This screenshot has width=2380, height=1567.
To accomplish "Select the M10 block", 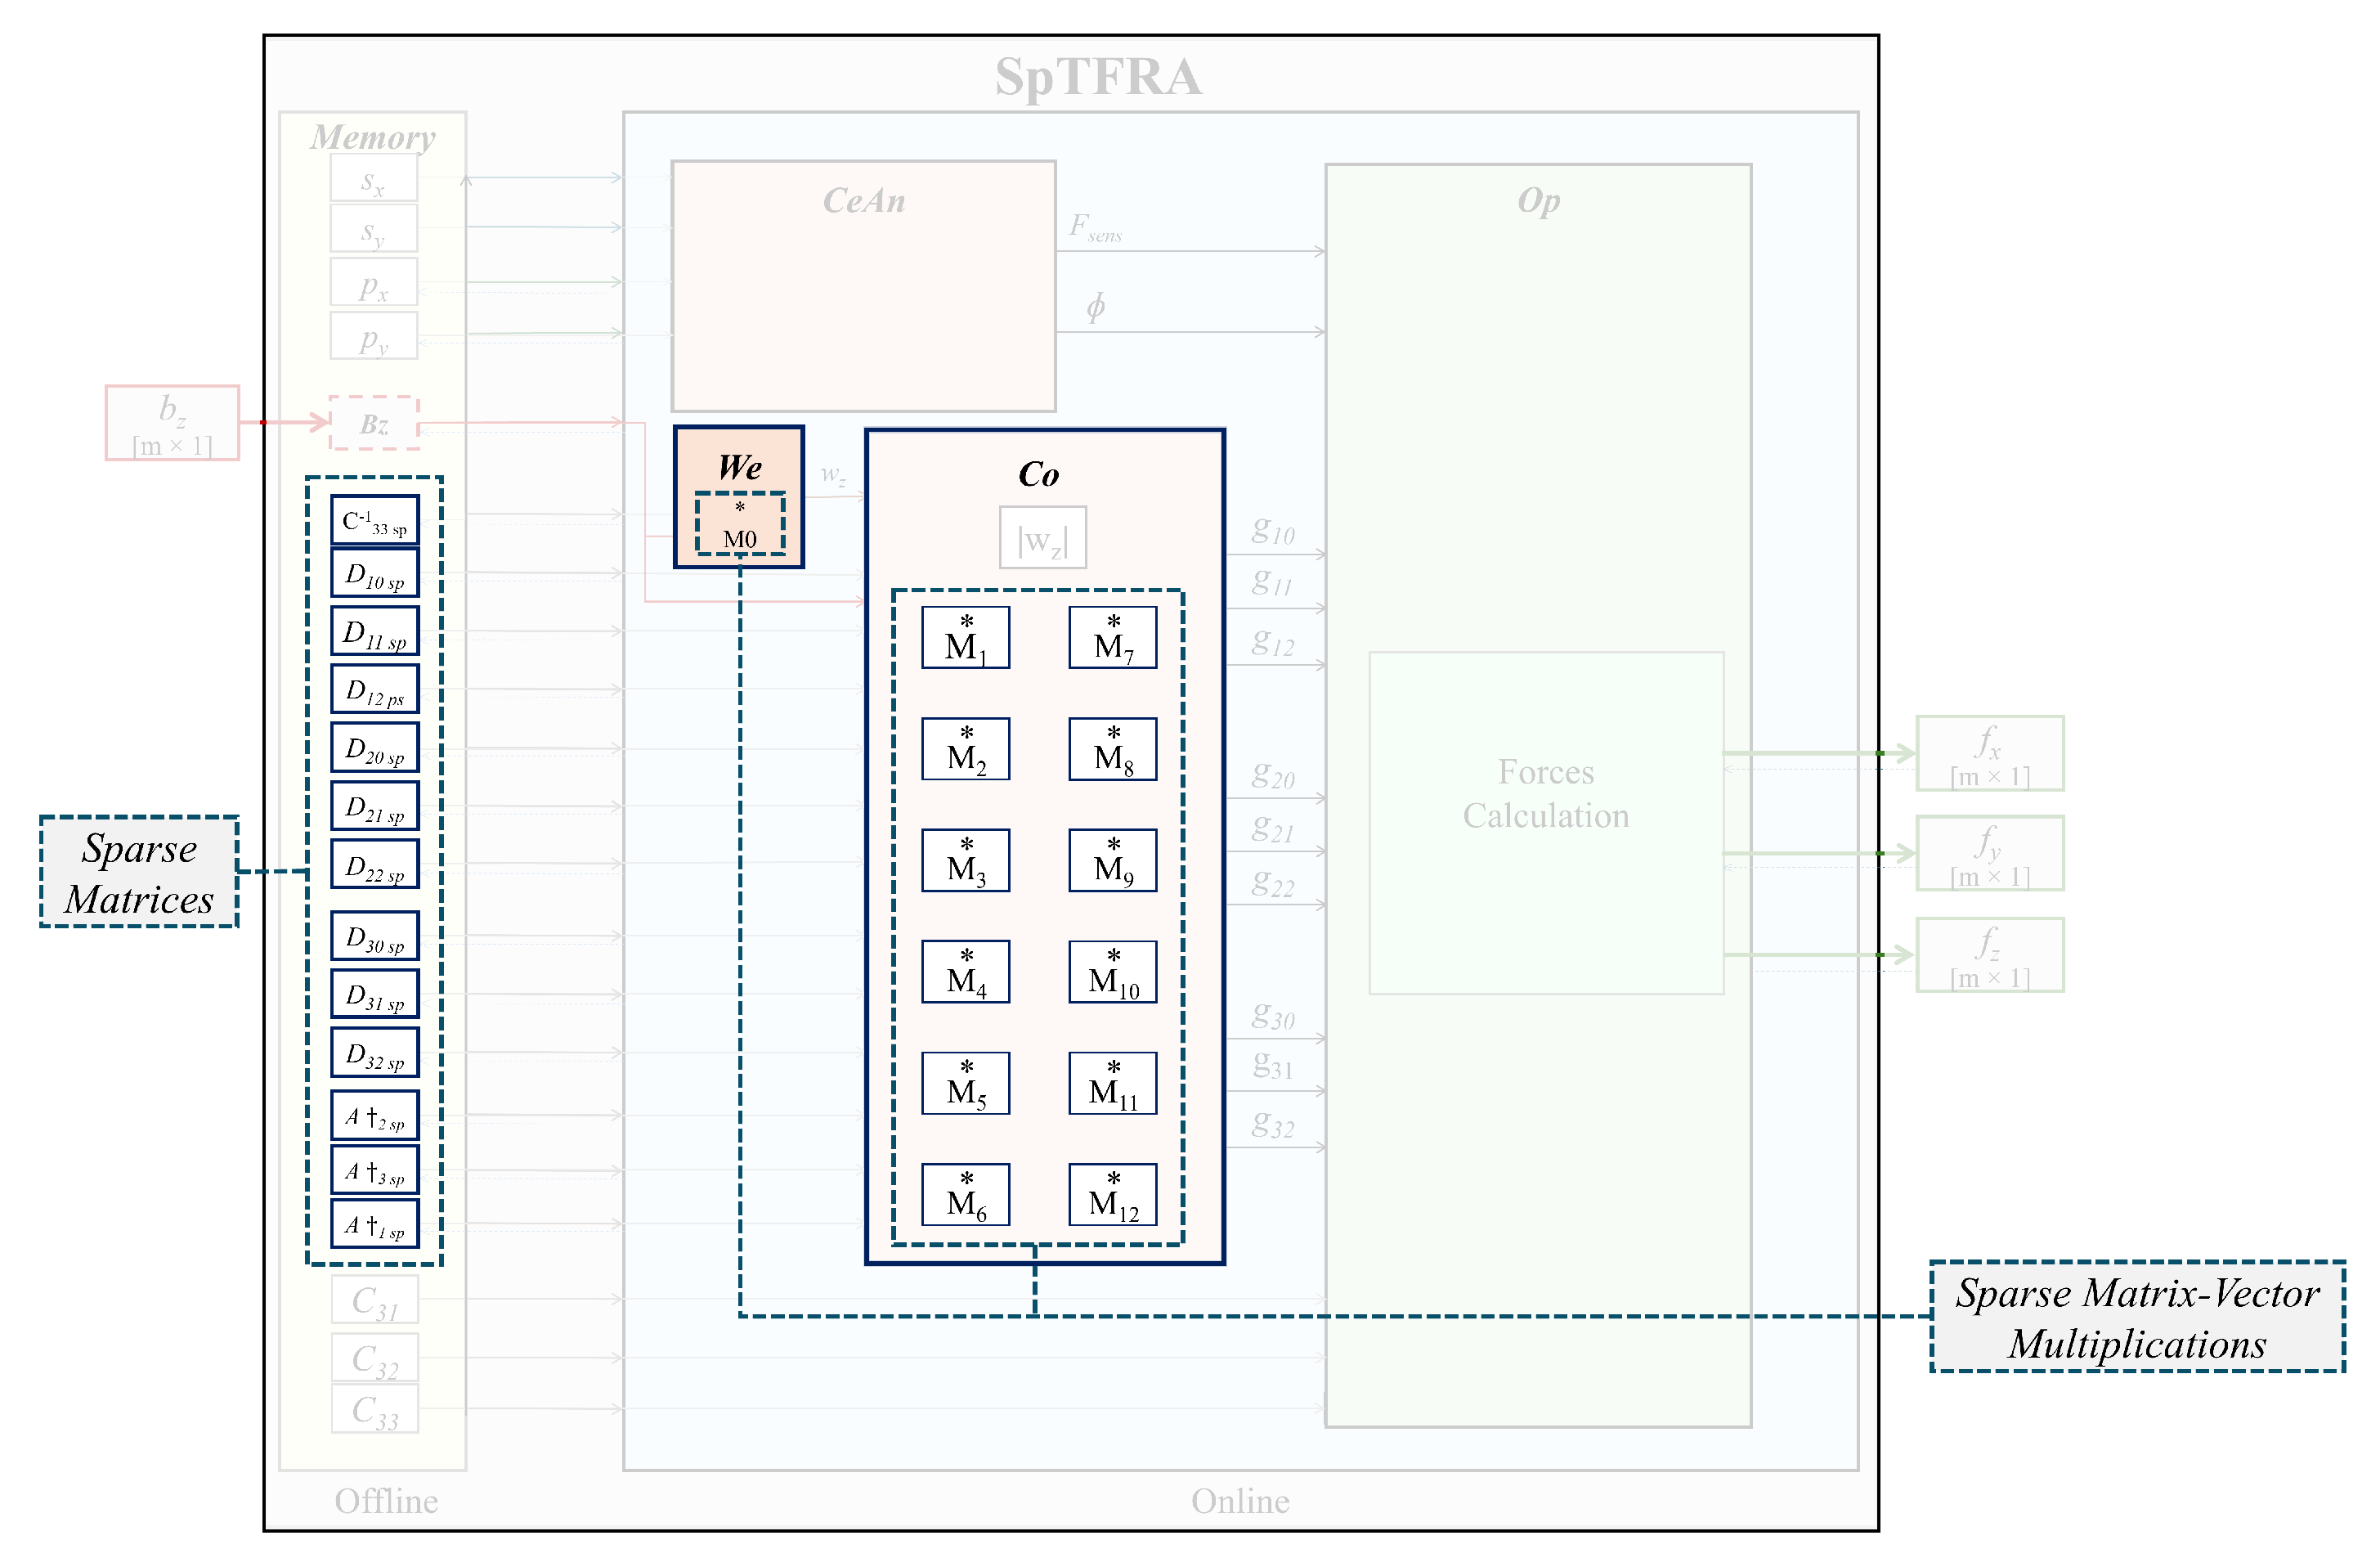I will pos(1112,972).
